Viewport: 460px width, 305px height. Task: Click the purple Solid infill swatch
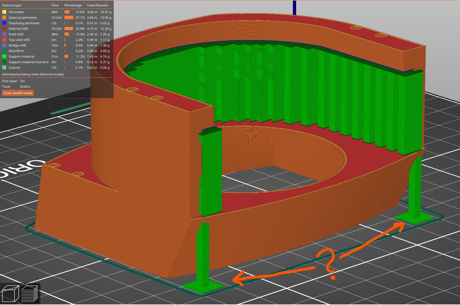(x=4, y=34)
